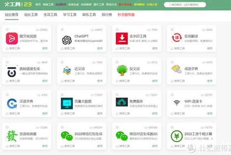Toggle favorite star on 微信对话生成器 card
The height and width of the screenshot is (155, 231).
[117, 127]
